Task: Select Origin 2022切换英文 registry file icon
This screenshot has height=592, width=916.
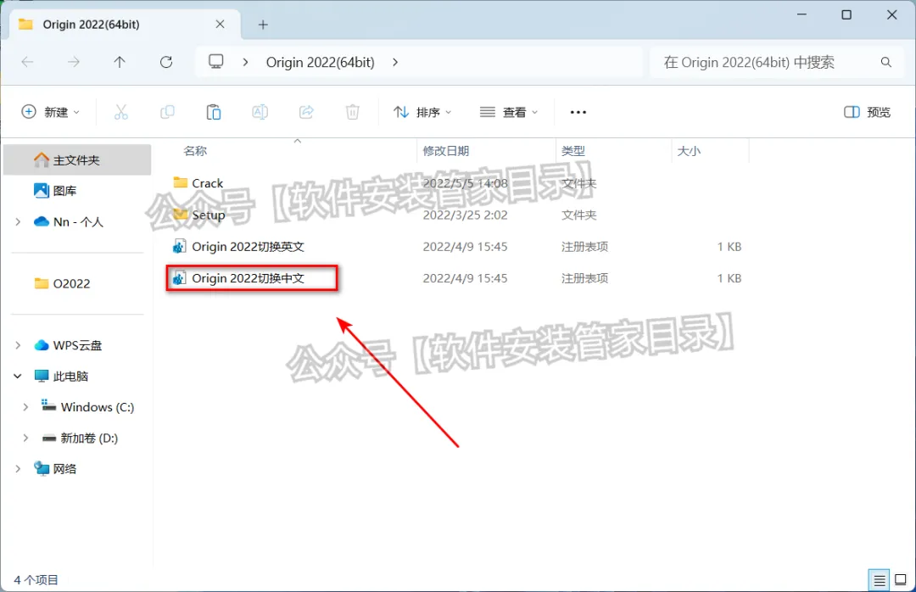Action: (179, 247)
